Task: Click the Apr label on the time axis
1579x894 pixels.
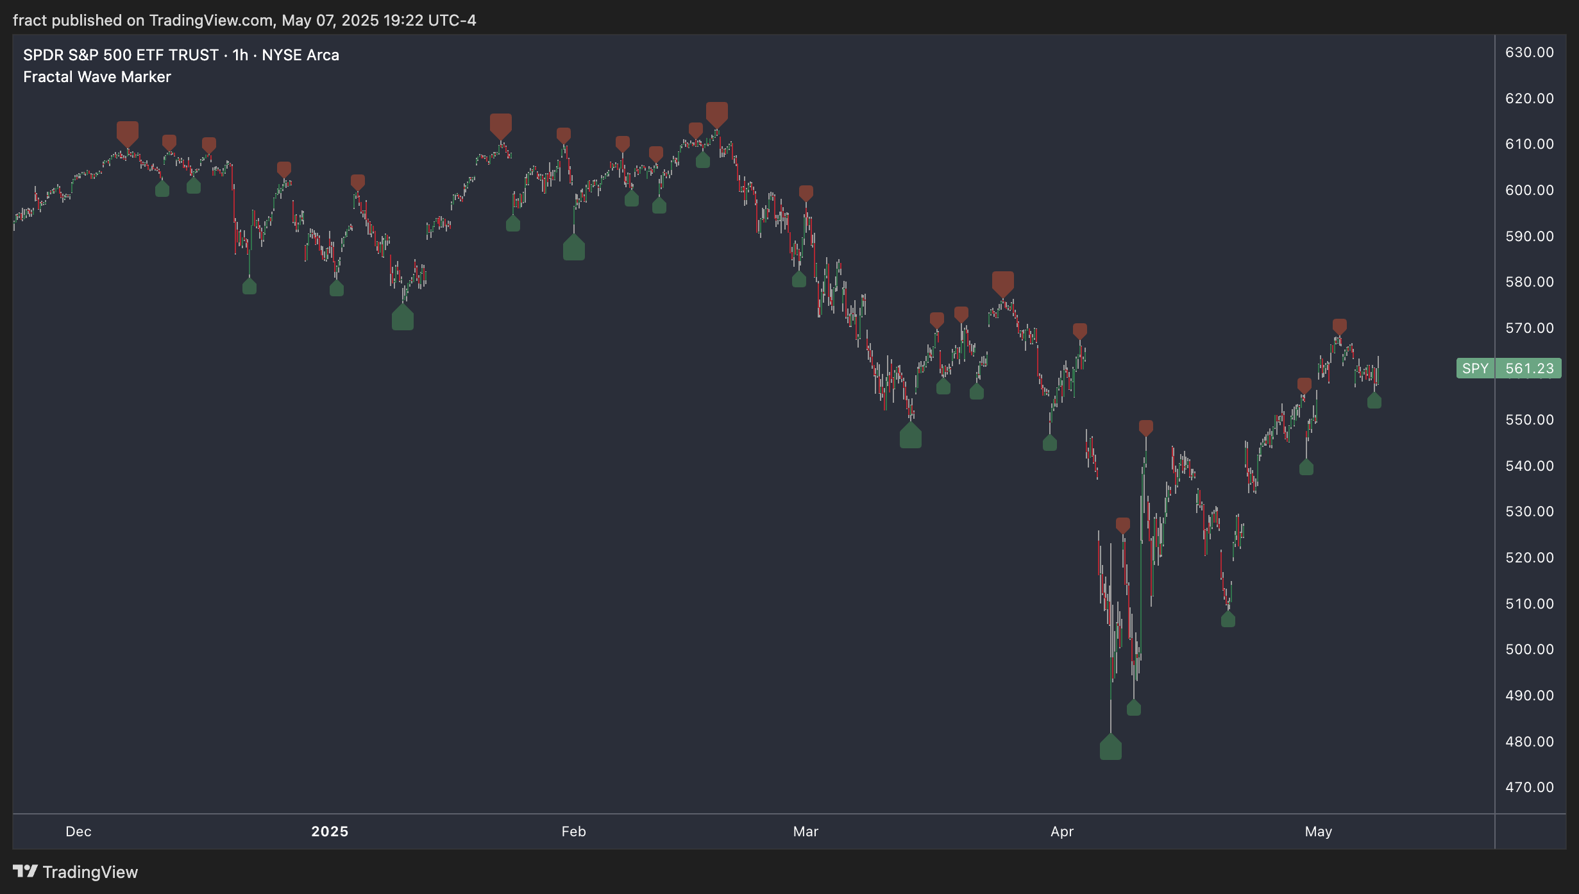Action: [1062, 832]
